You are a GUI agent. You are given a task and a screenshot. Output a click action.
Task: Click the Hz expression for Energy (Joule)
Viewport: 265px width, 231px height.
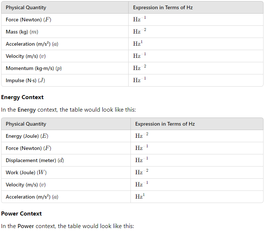142,136
